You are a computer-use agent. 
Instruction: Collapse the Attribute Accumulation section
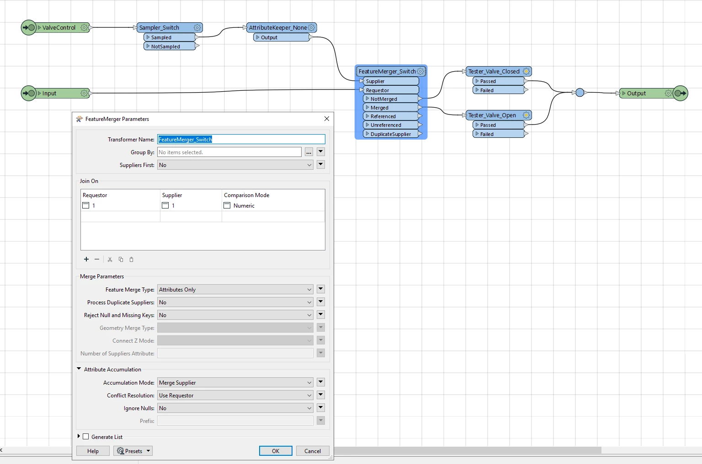(x=79, y=369)
